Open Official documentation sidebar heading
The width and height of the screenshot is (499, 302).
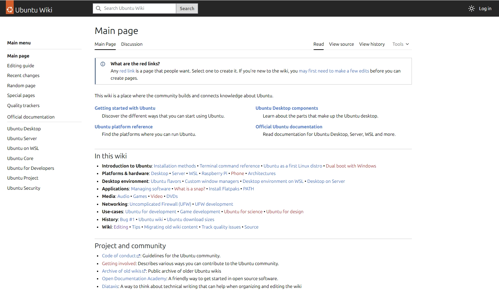tap(31, 117)
